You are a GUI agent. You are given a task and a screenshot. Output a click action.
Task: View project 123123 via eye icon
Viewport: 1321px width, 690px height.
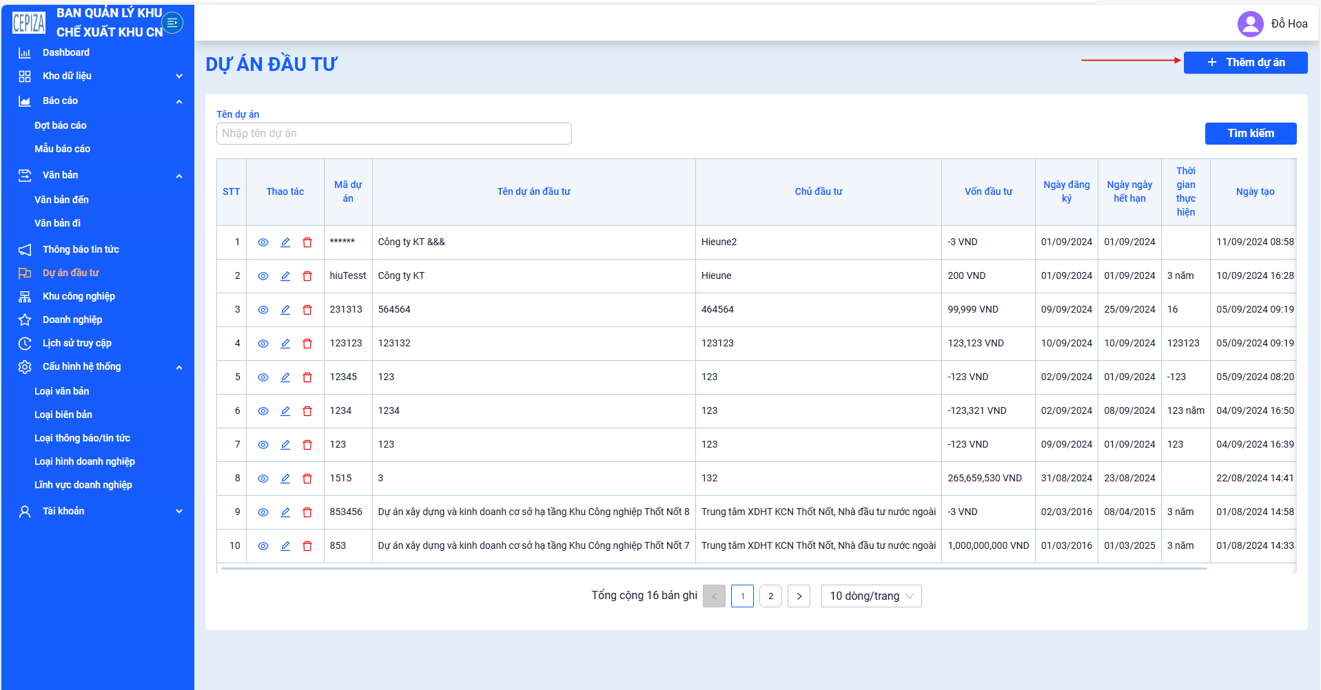263,344
